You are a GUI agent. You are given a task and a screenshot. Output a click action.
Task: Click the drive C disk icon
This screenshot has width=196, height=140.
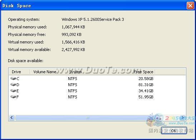pos(13,79)
